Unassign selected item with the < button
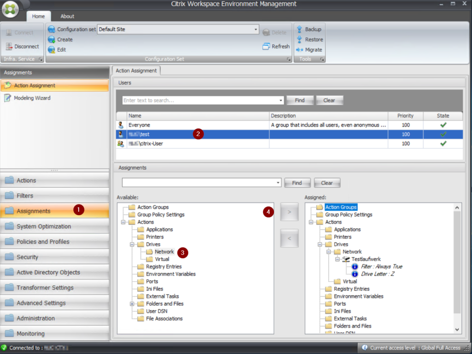 (x=289, y=239)
